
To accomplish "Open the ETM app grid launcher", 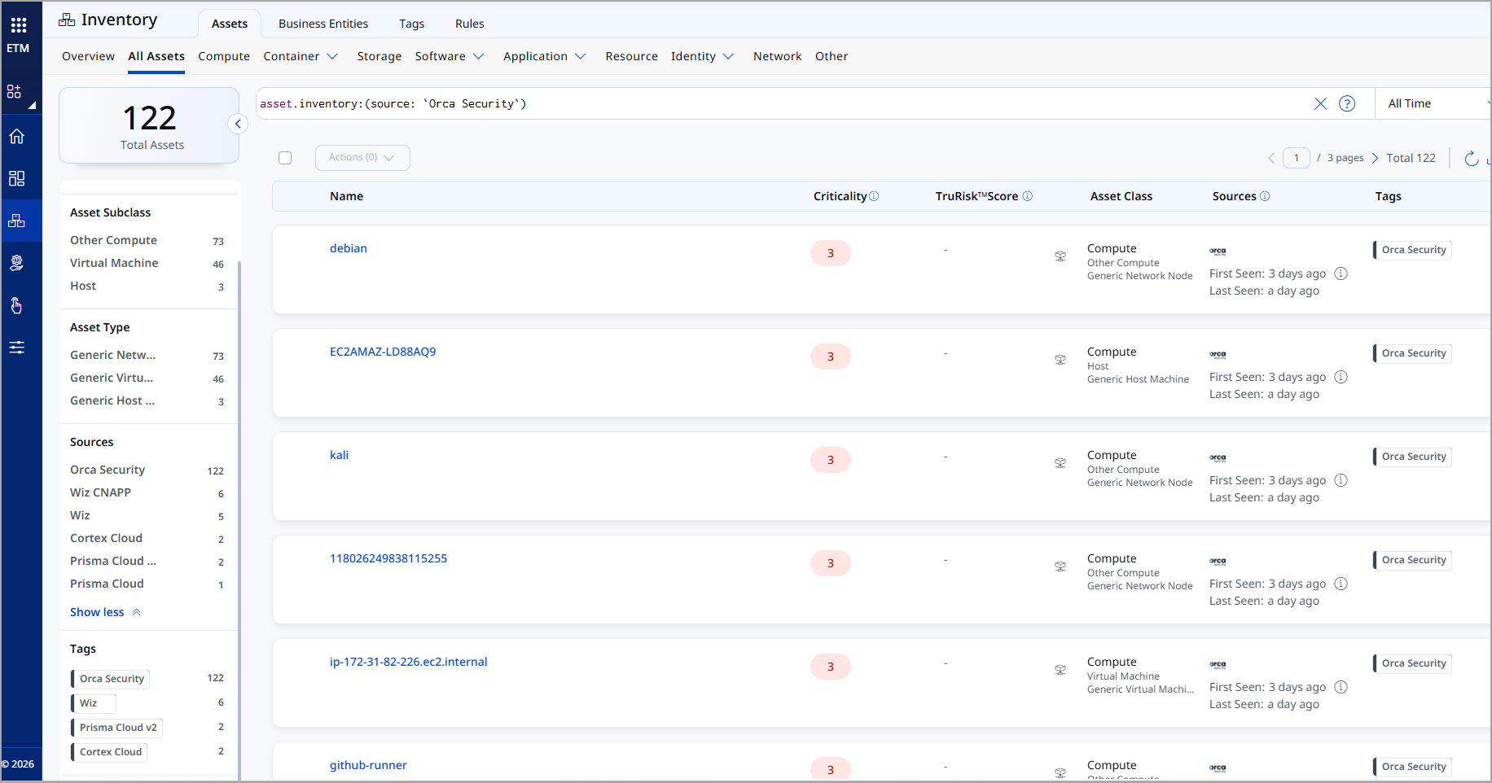I will 18,25.
